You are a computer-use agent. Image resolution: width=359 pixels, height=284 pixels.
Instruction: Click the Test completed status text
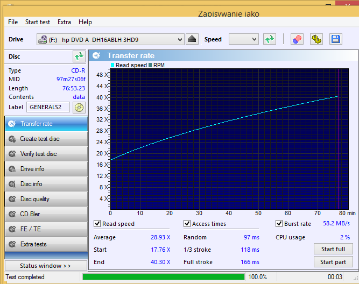tap(25, 277)
